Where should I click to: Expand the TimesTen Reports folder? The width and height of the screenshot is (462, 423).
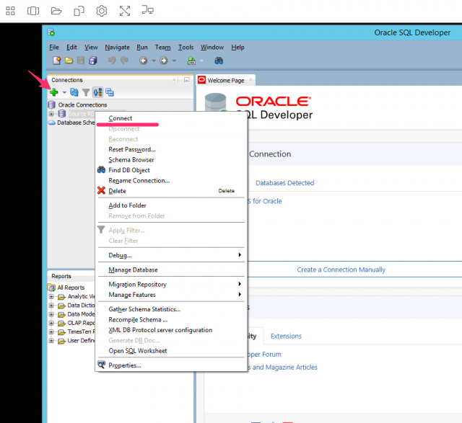[51, 331]
